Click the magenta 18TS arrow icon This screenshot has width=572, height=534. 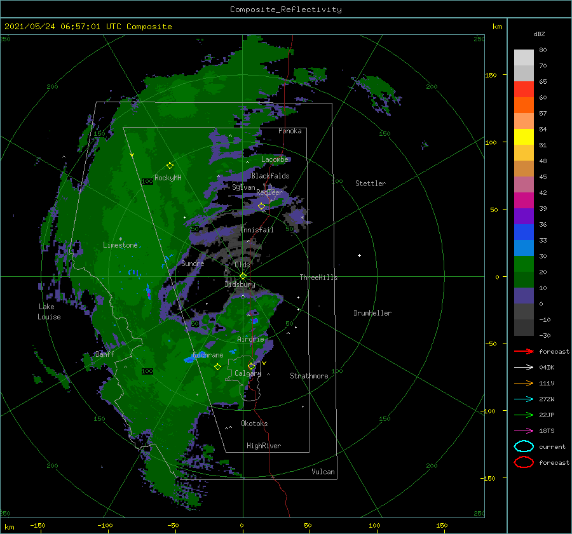(x=524, y=431)
